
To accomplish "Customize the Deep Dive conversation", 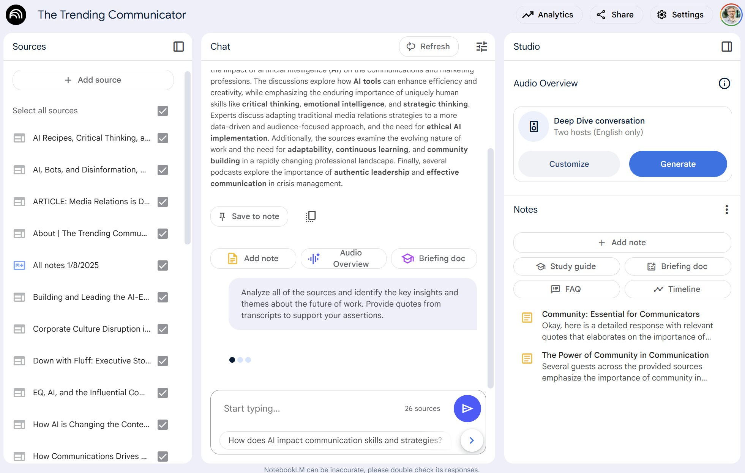I will pyautogui.click(x=569, y=164).
